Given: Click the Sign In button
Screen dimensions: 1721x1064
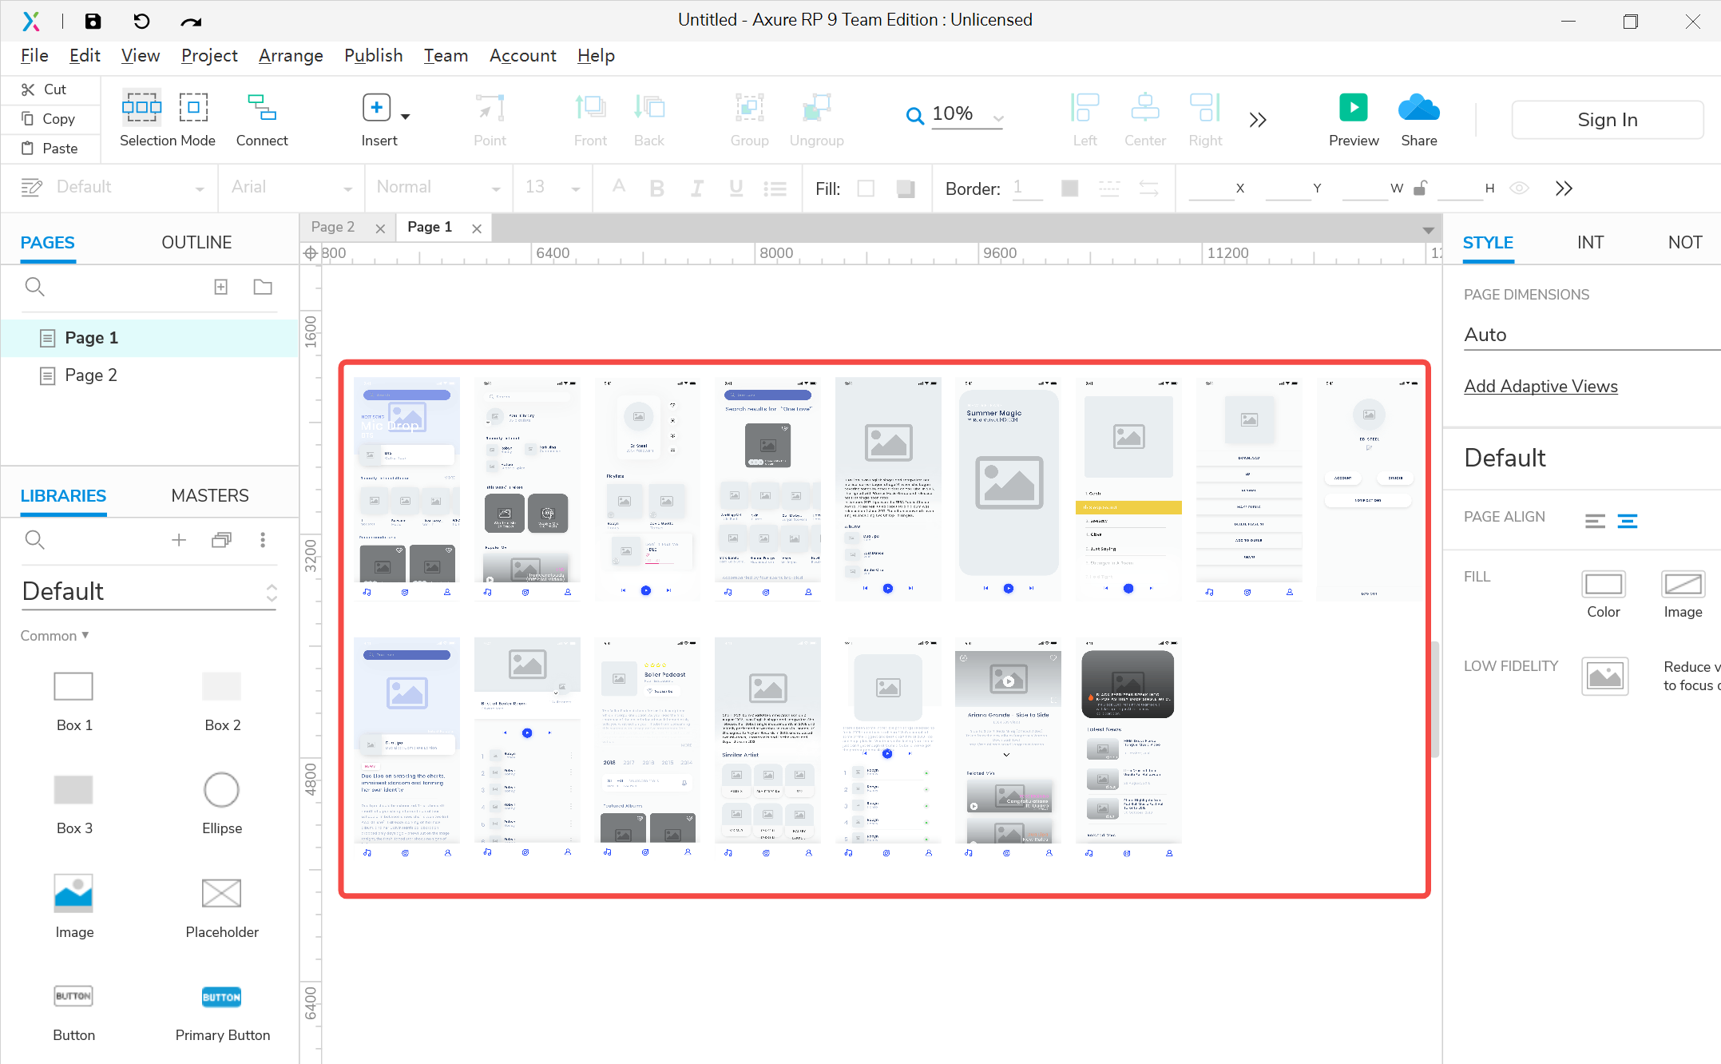Looking at the screenshot, I should pos(1608,119).
